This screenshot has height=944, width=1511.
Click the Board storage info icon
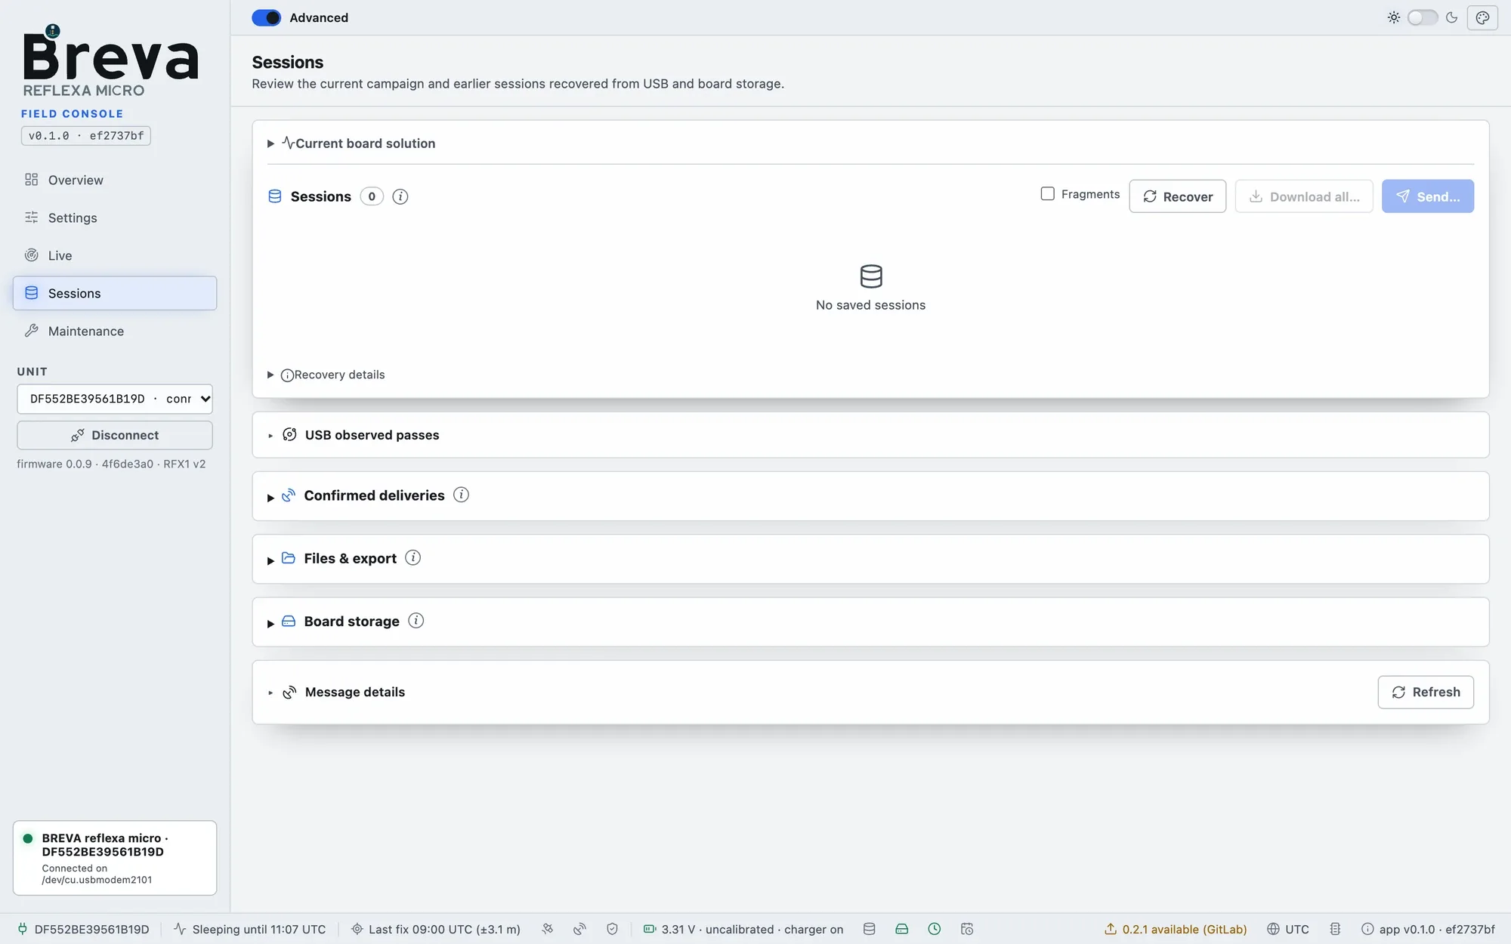pos(416,620)
